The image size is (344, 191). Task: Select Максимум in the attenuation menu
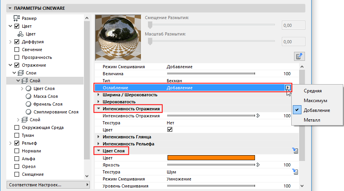[316, 101]
